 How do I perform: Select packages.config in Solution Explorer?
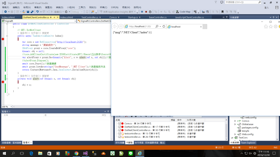[250, 128]
